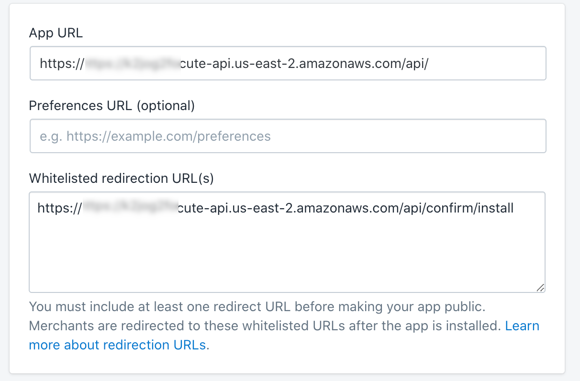Select the App URL label
Image resolution: width=580 pixels, height=381 pixels.
tap(56, 33)
